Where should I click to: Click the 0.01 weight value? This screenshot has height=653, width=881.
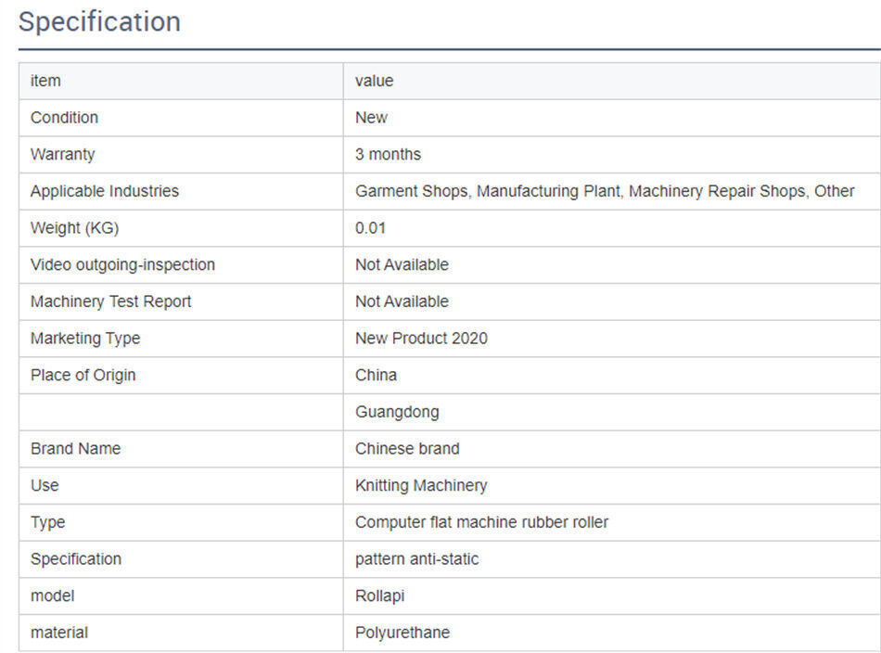tap(370, 228)
